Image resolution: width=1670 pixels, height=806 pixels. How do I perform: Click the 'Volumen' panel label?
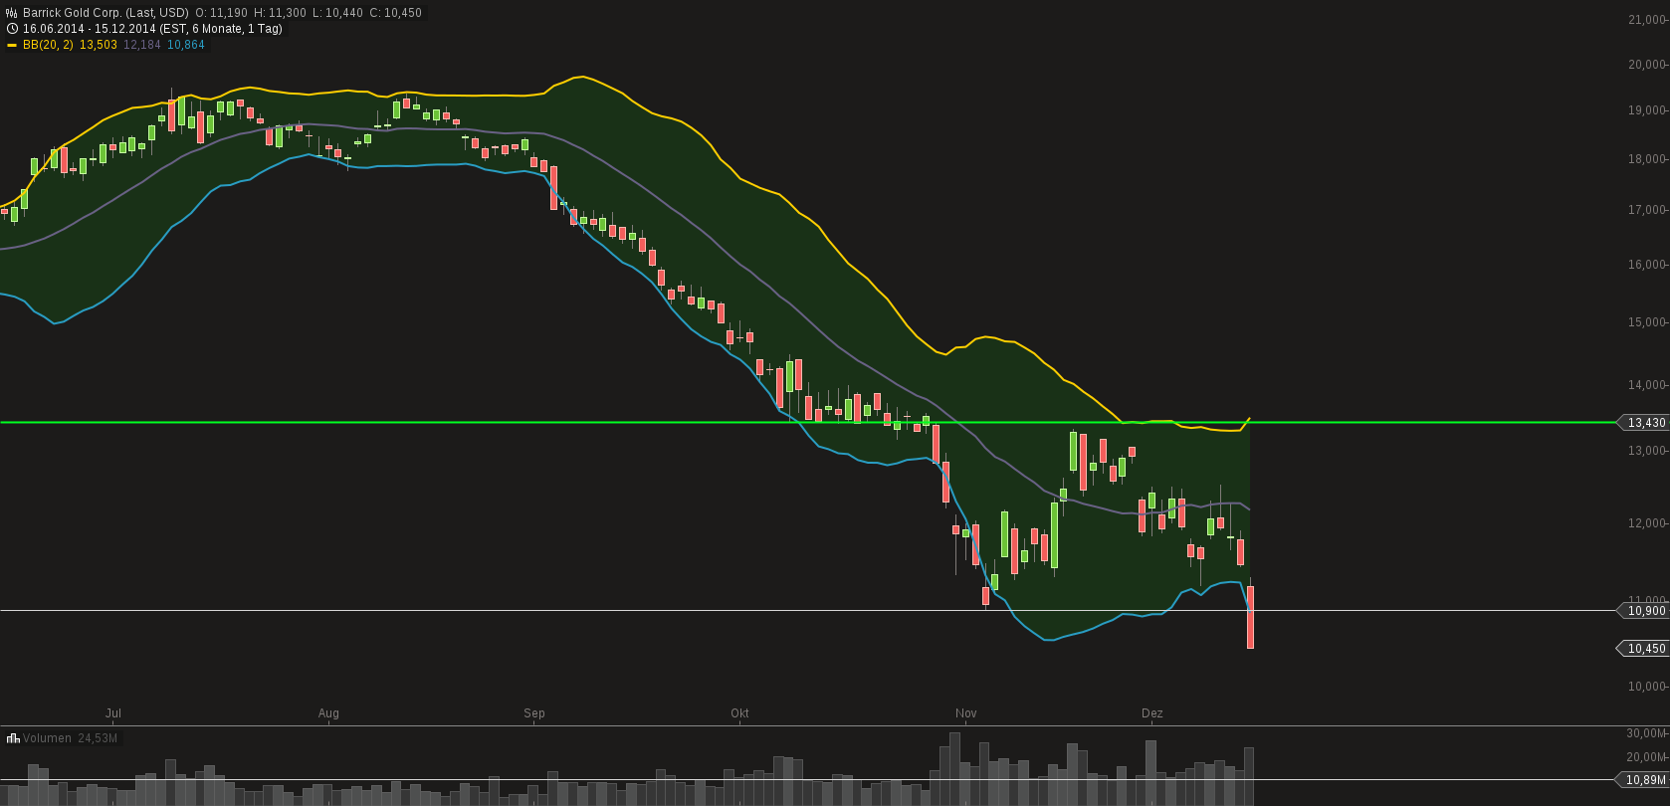click(x=48, y=738)
